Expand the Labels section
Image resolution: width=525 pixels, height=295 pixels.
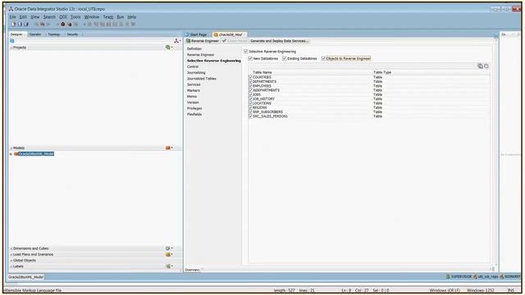(11, 266)
